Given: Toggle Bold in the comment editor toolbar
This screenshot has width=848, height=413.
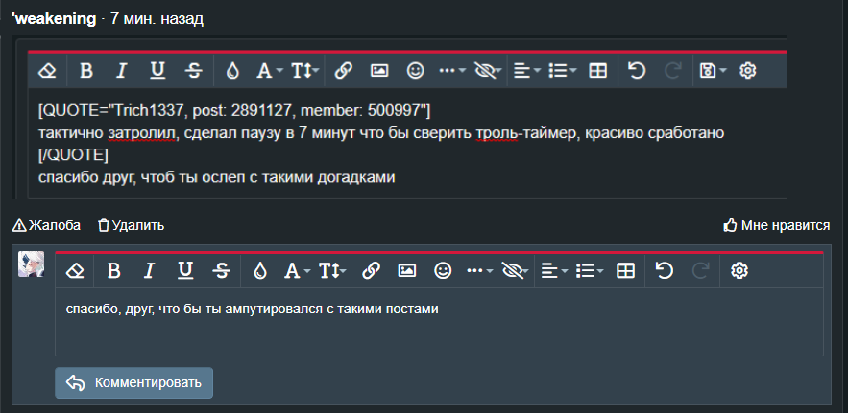Looking at the screenshot, I should tap(113, 270).
